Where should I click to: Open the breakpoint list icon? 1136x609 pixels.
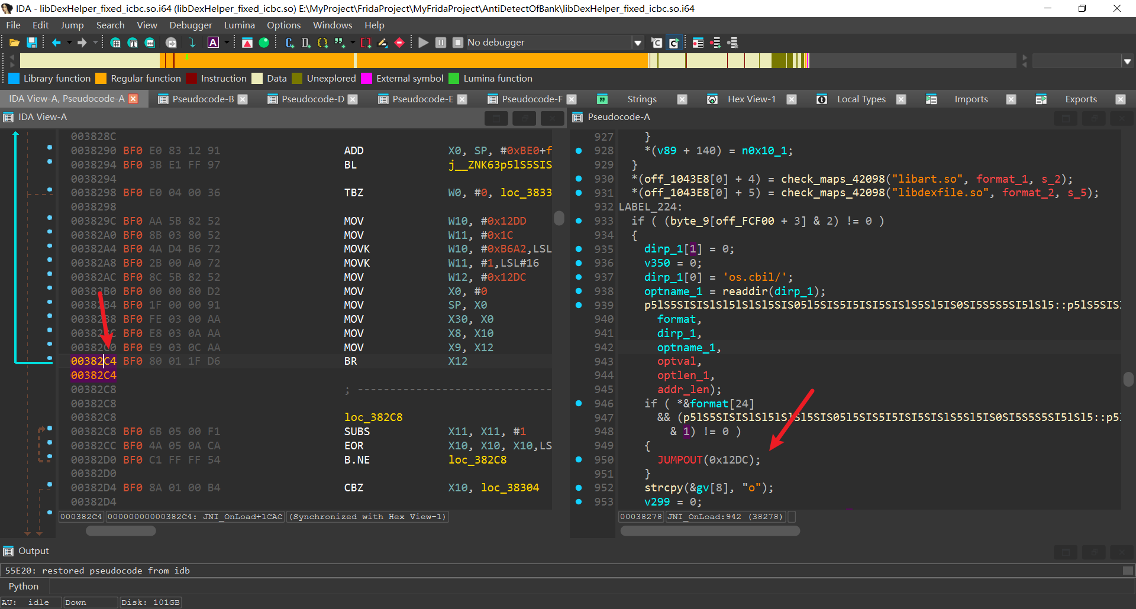698,43
